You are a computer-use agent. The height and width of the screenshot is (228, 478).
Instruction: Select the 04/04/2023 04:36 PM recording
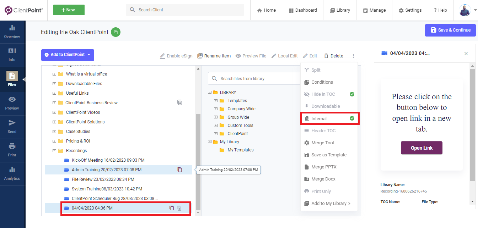point(118,208)
